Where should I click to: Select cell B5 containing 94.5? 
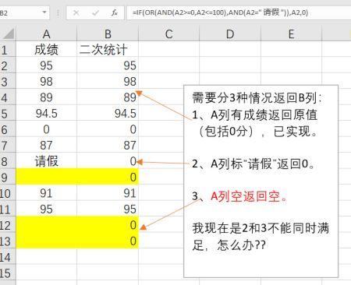(x=108, y=113)
